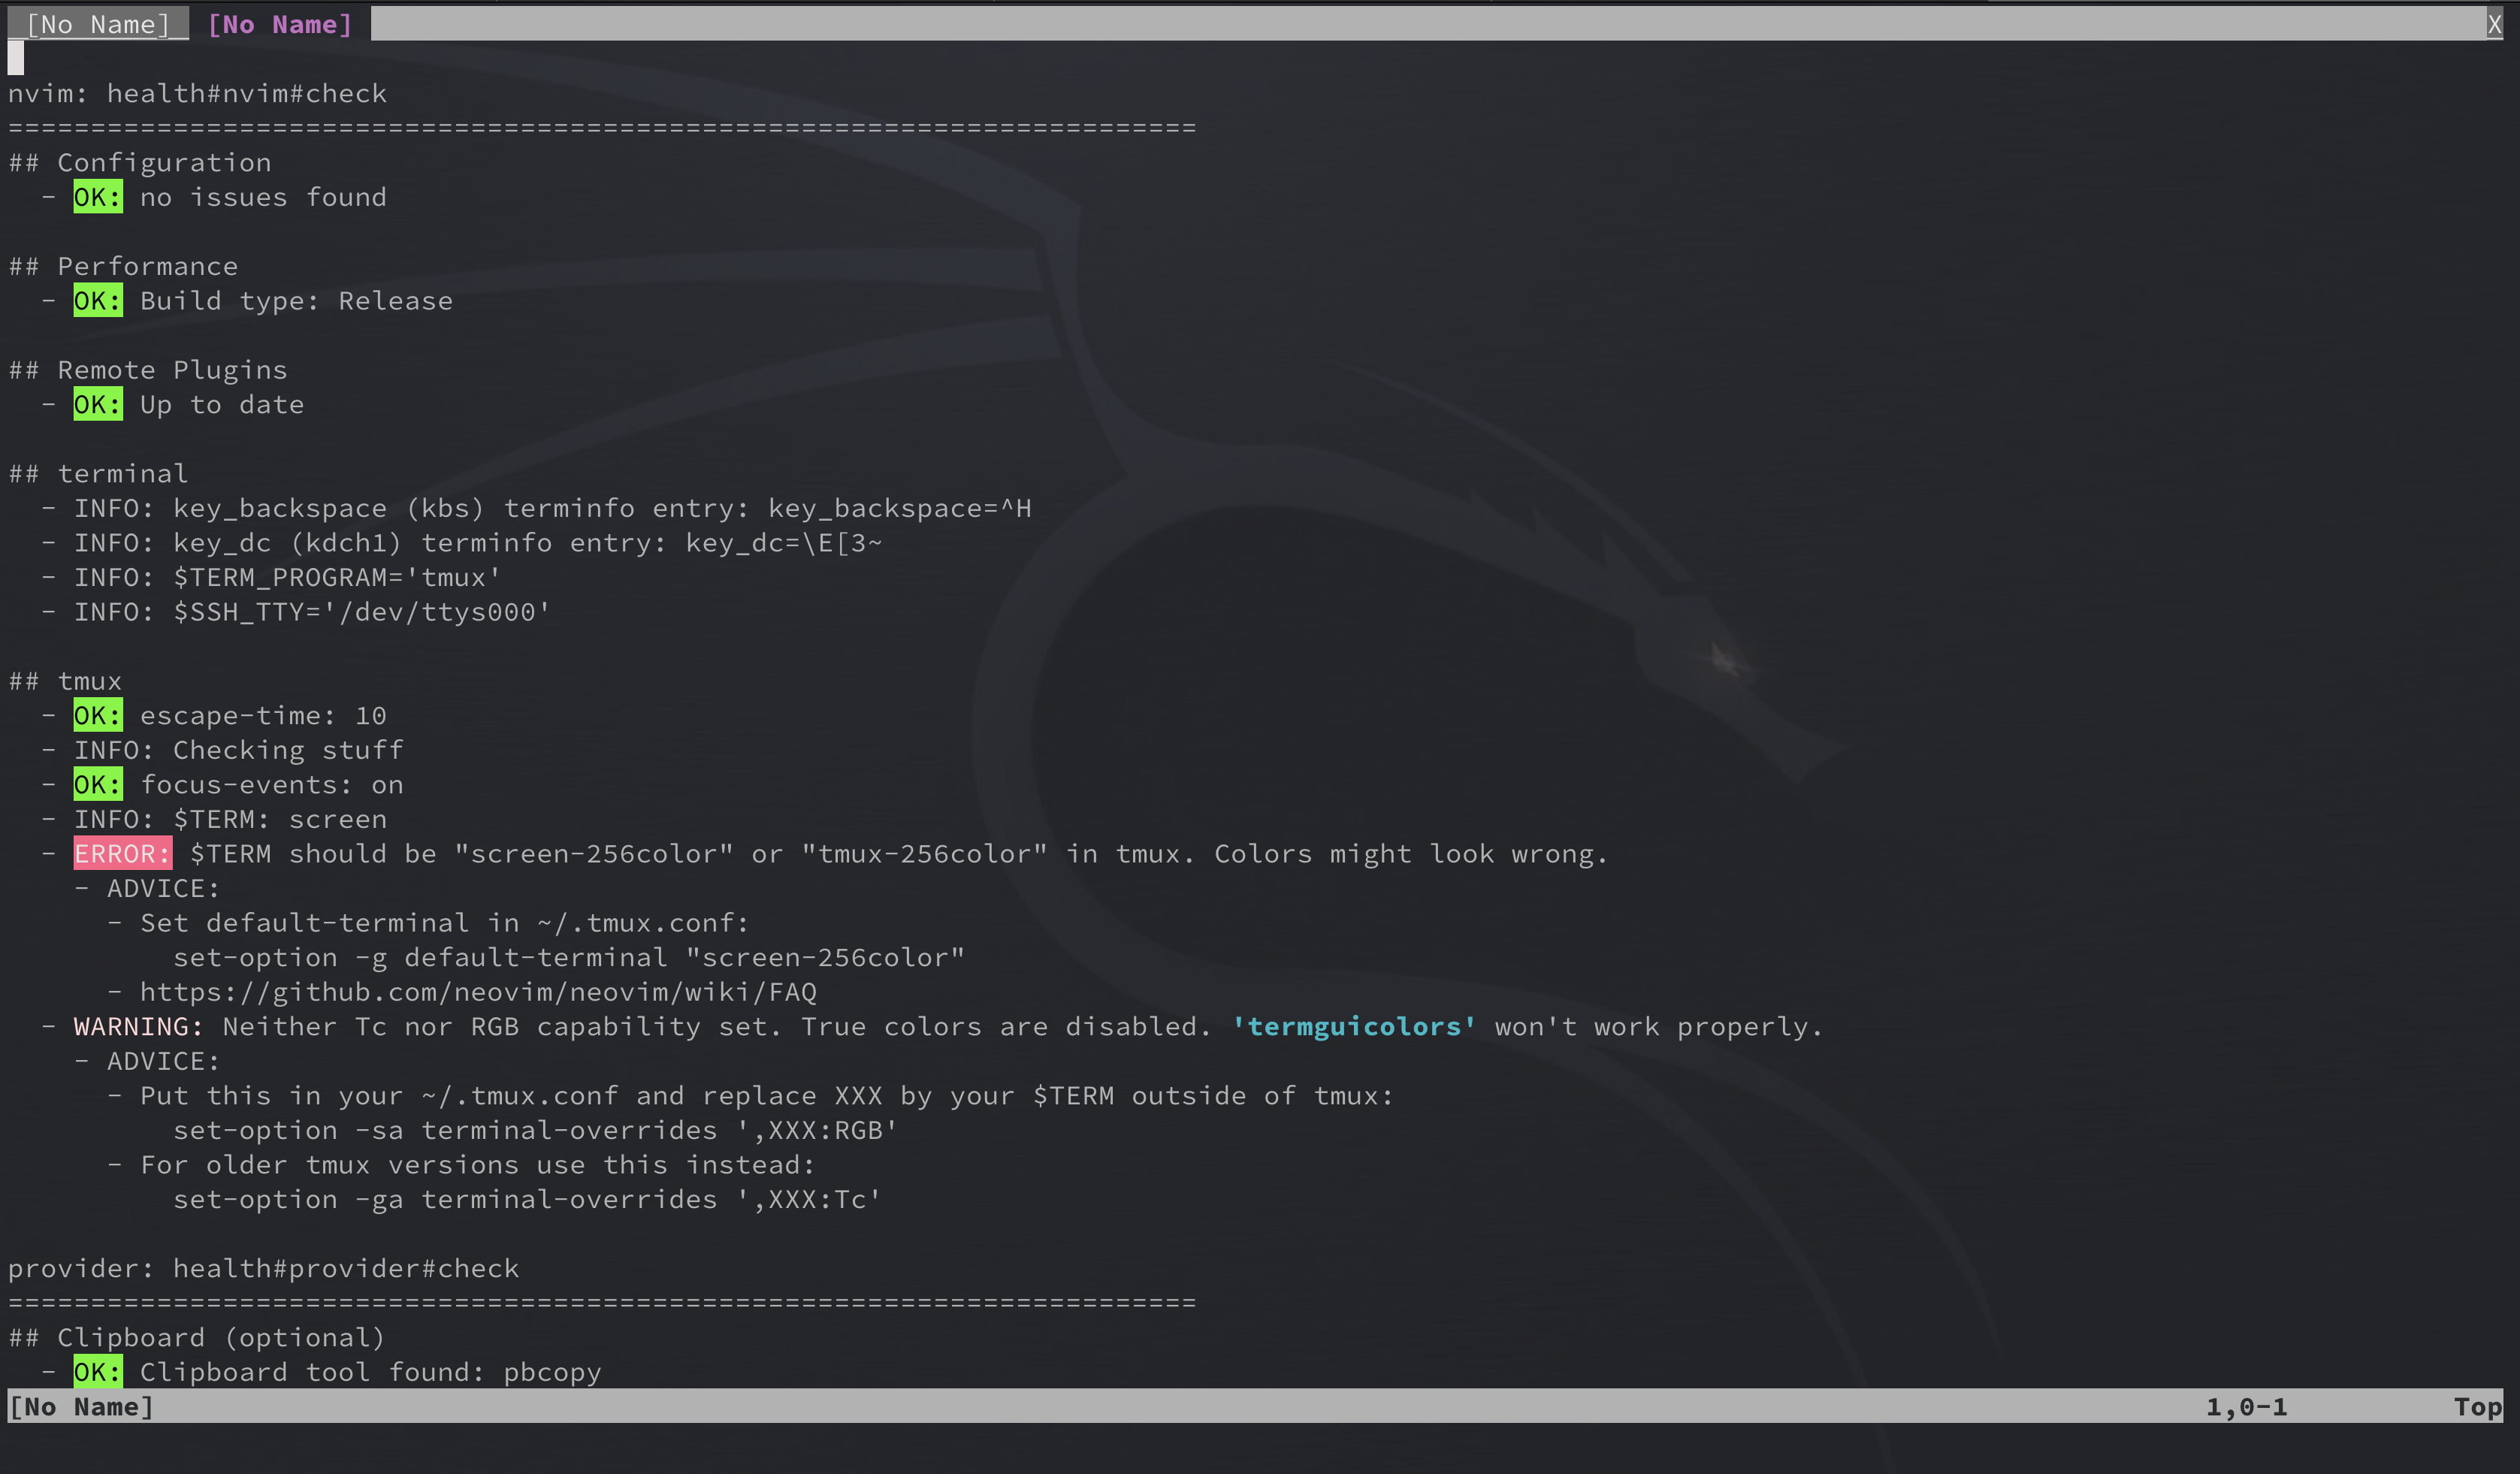
Task: Click the 'Top' scroll indicator in status line
Action: pyautogui.click(x=2477, y=1407)
